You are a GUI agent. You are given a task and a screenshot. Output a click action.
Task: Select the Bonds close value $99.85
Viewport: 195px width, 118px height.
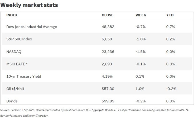108,101
